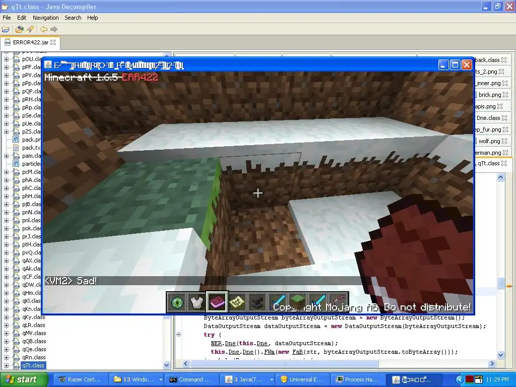
Task: Open the Navigation menu
Action: coord(46,18)
